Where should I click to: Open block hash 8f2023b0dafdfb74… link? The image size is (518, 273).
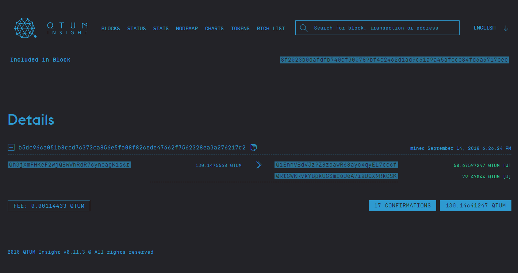[394, 60]
